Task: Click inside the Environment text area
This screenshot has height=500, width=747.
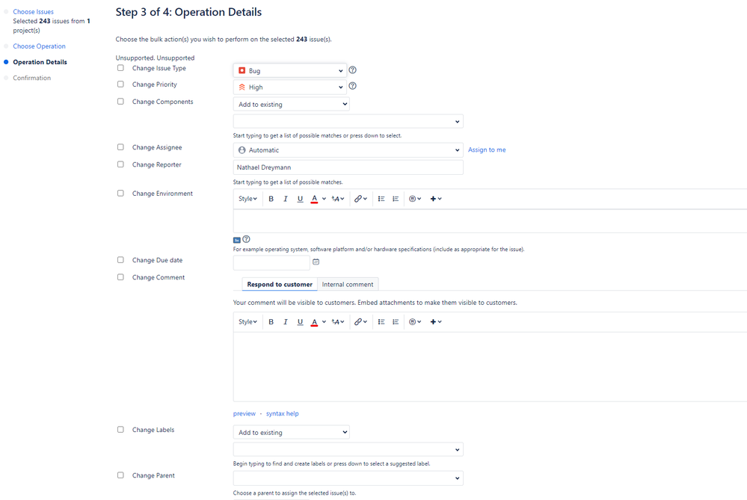Action: (490, 221)
